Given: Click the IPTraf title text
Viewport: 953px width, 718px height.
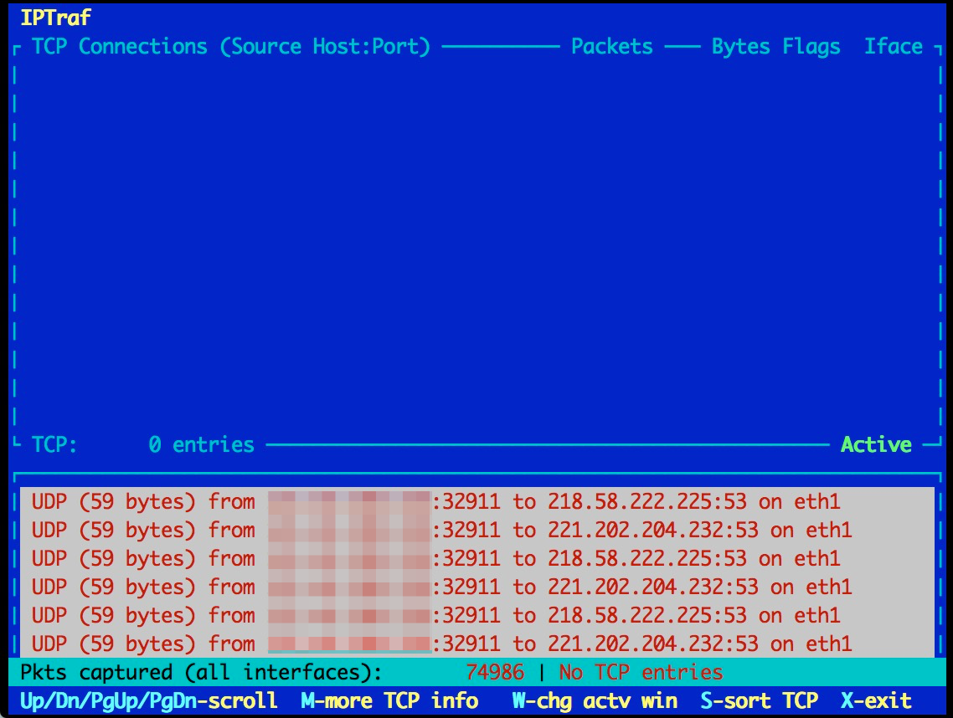Looking at the screenshot, I should pos(55,18).
